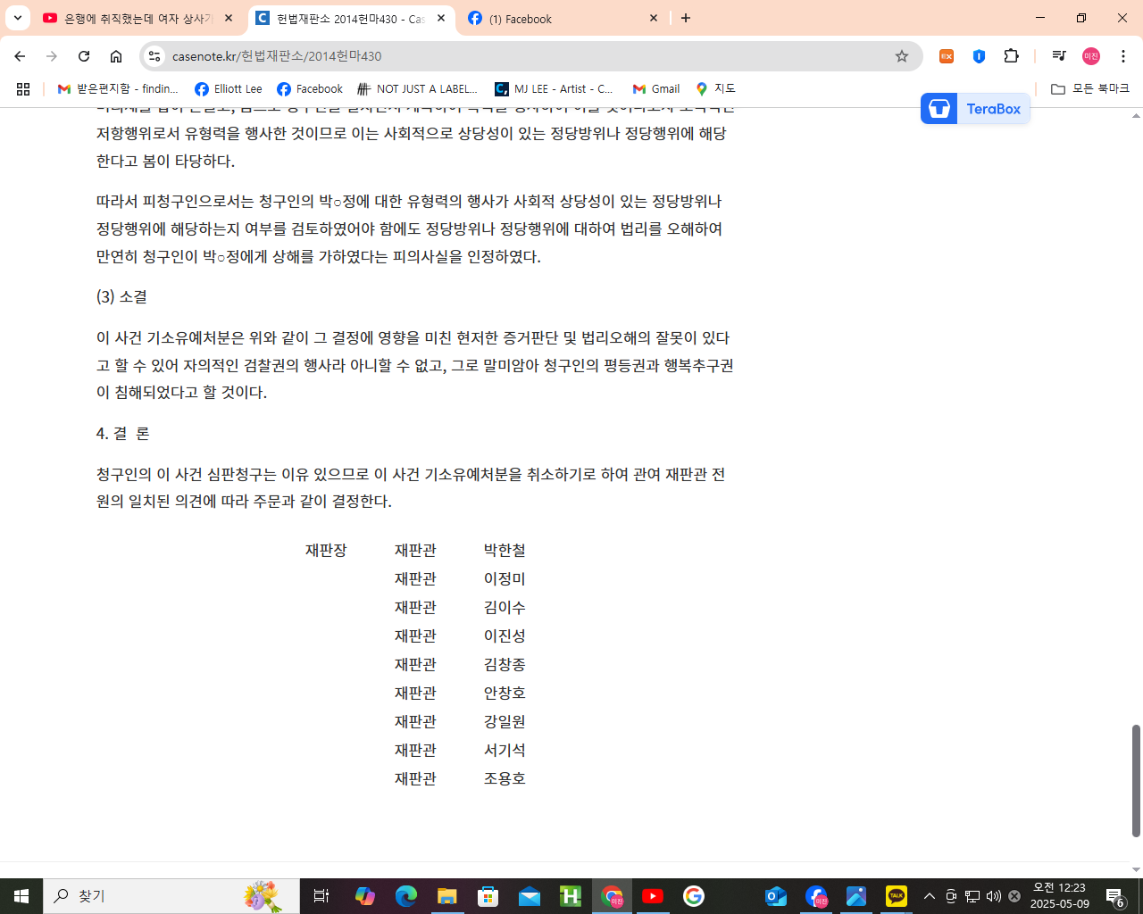This screenshot has width=1143, height=914.
Task: Open File Explorer from the taskbar
Action: coord(447,896)
